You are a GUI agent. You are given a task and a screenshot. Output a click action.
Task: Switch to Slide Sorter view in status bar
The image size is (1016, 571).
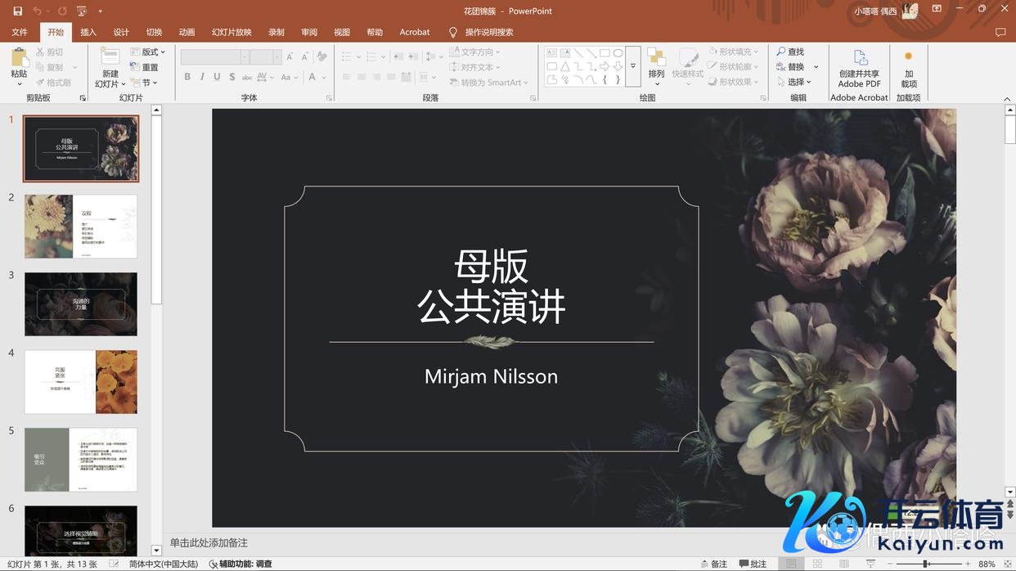point(817,564)
